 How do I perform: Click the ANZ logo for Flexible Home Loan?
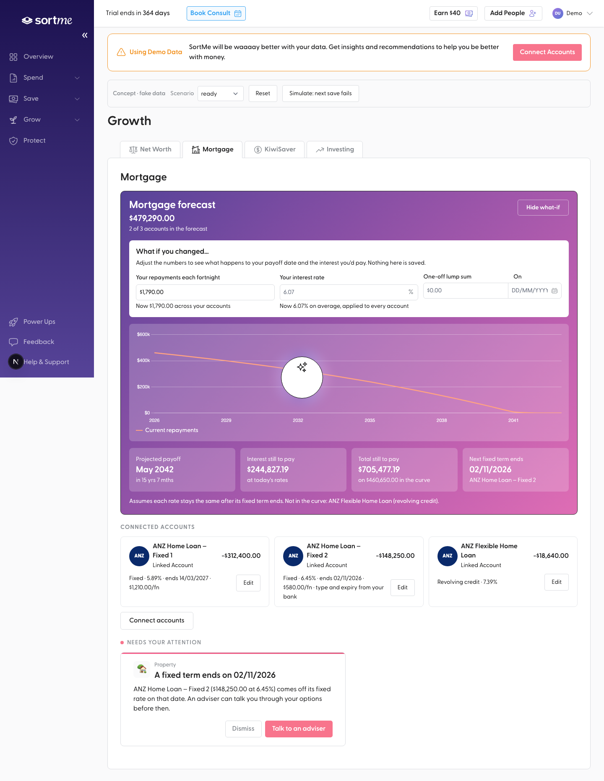[448, 556]
